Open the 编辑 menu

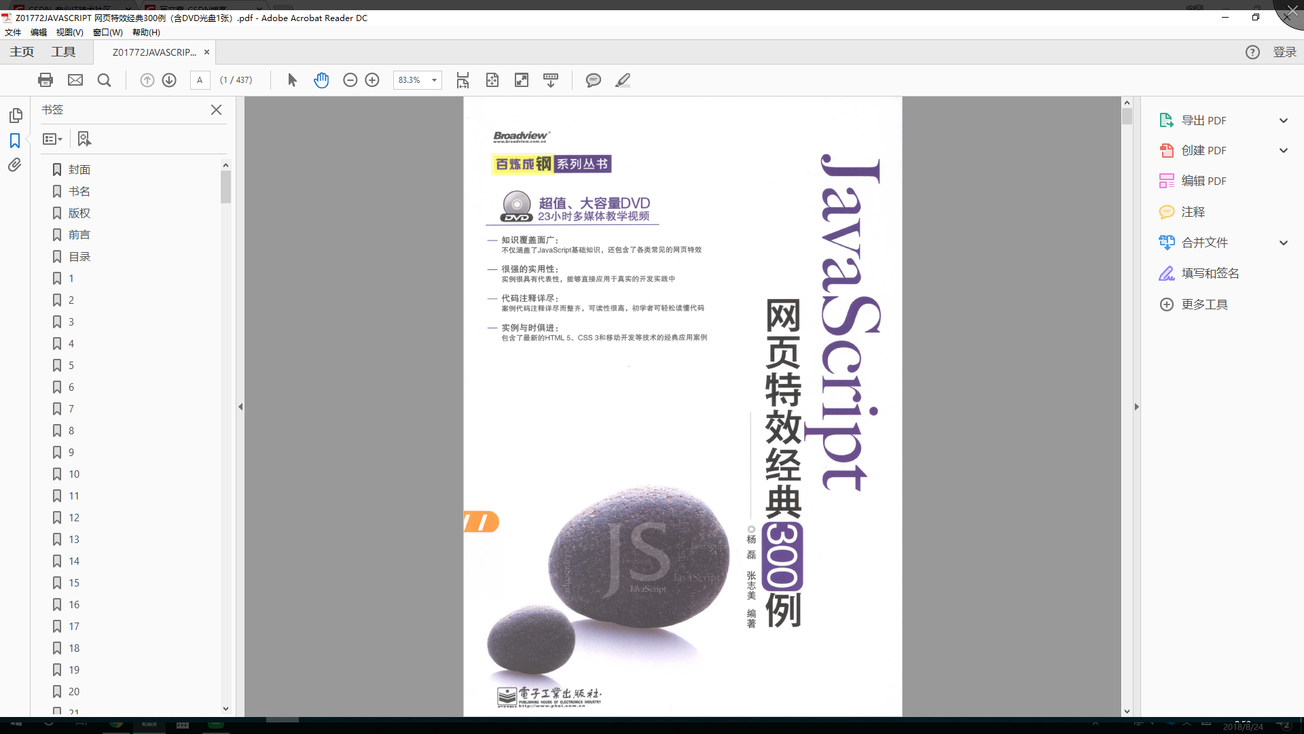39,32
